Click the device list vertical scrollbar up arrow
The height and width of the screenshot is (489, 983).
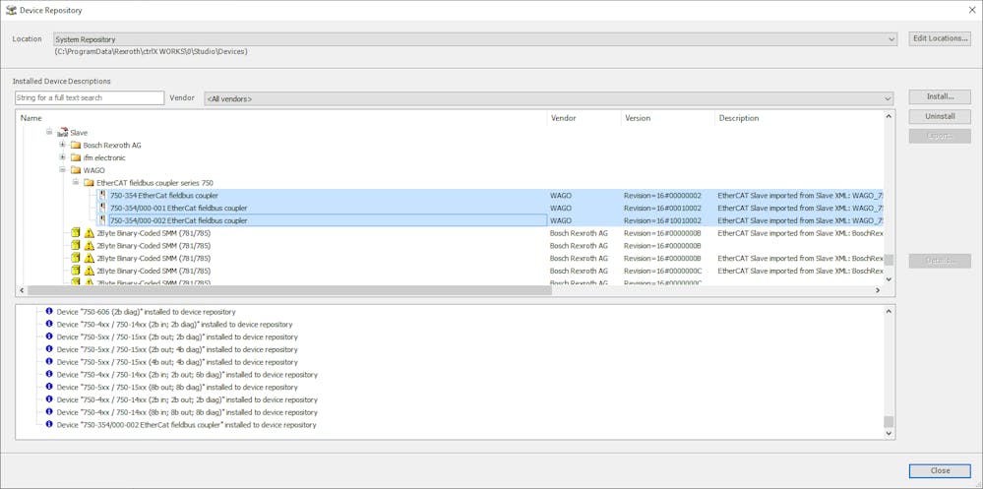(889, 117)
